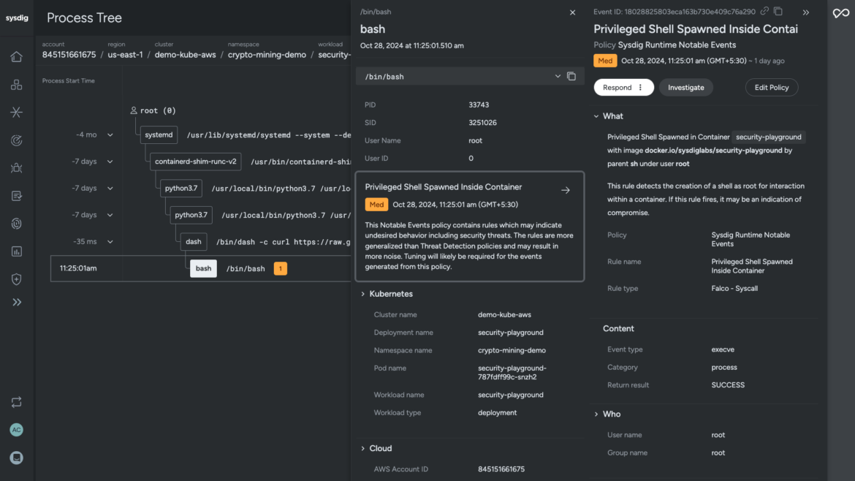Screen dimensions: 855x481
Task: Copy the /bin/bash command line
Action: (x=571, y=76)
